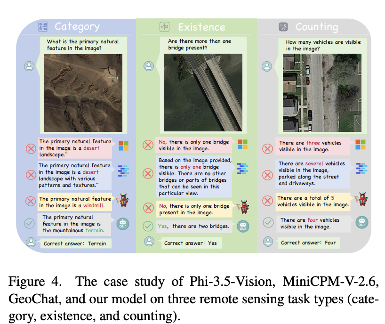The image size is (385, 324).
Task: Click the map pin icon beside Counting heading
Action: tap(283, 27)
